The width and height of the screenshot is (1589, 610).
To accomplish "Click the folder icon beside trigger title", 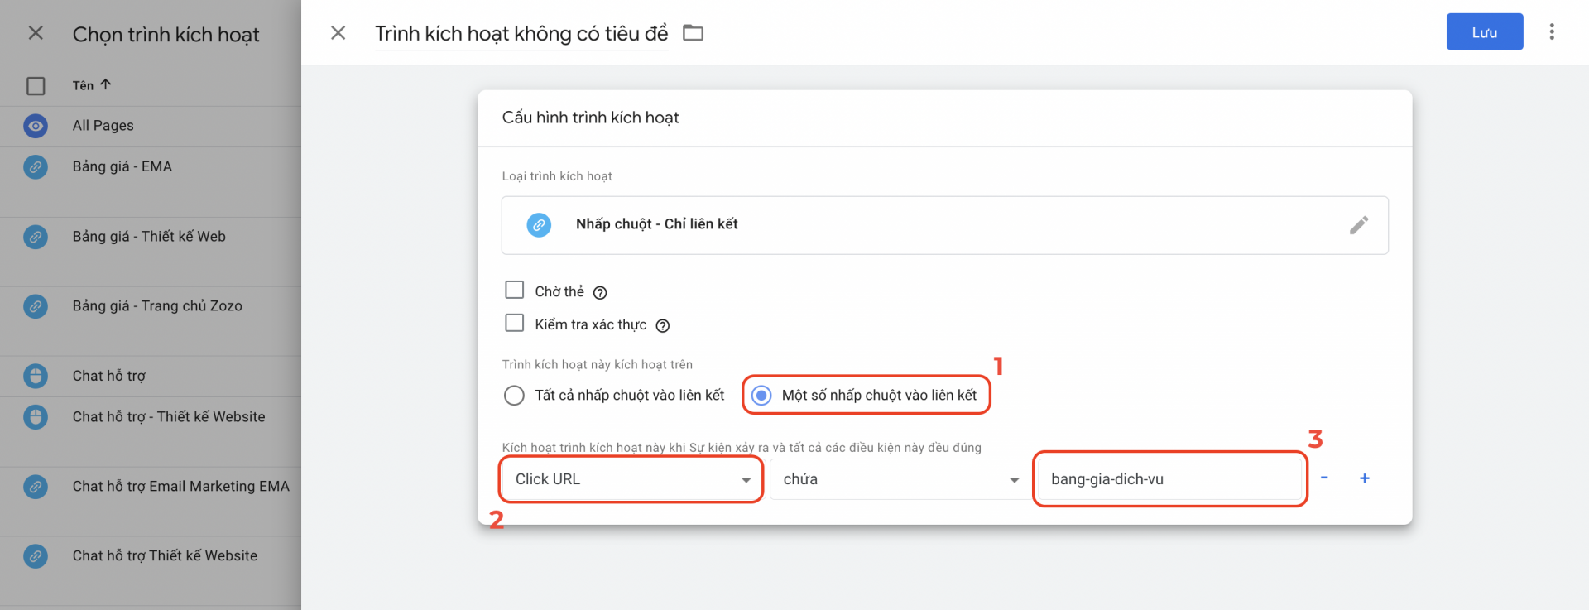I will (x=693, y=33).
